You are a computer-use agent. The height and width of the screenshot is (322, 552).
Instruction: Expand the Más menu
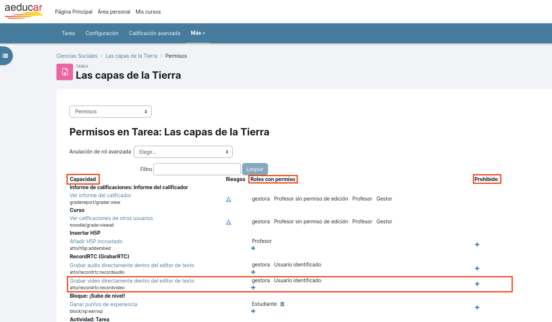[198, 33]
